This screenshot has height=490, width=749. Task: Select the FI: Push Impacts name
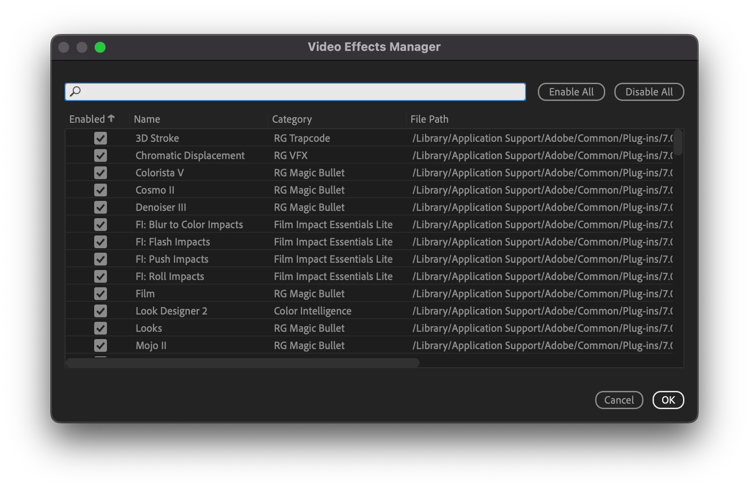tap(172, 259)
